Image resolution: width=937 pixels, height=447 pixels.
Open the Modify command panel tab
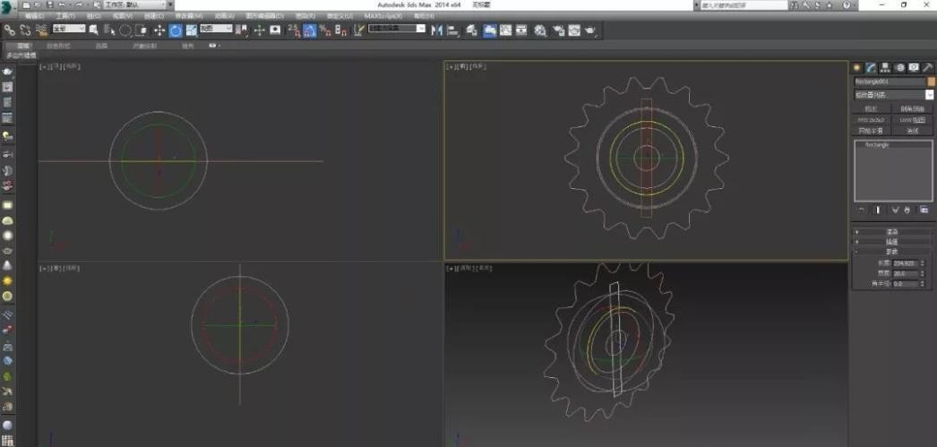pos(870,67)
